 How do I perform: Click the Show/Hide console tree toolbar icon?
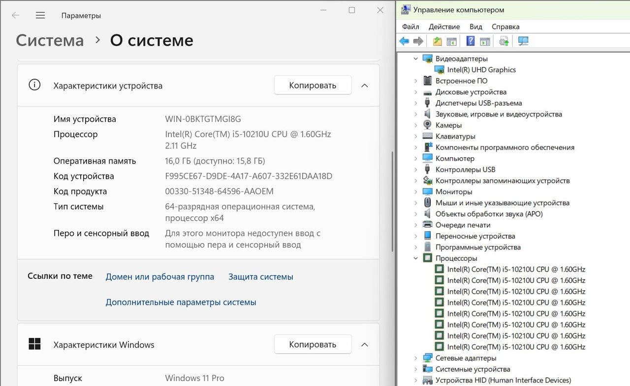[x=451, y=41]
